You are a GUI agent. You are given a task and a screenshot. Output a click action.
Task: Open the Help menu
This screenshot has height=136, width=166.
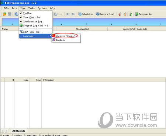pos(52,8)
